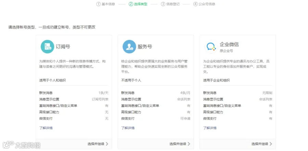This screenshot has height=151, width=308.
Task: Choose 选择并继续 under 订阅号
Action: tap(96, 144)
